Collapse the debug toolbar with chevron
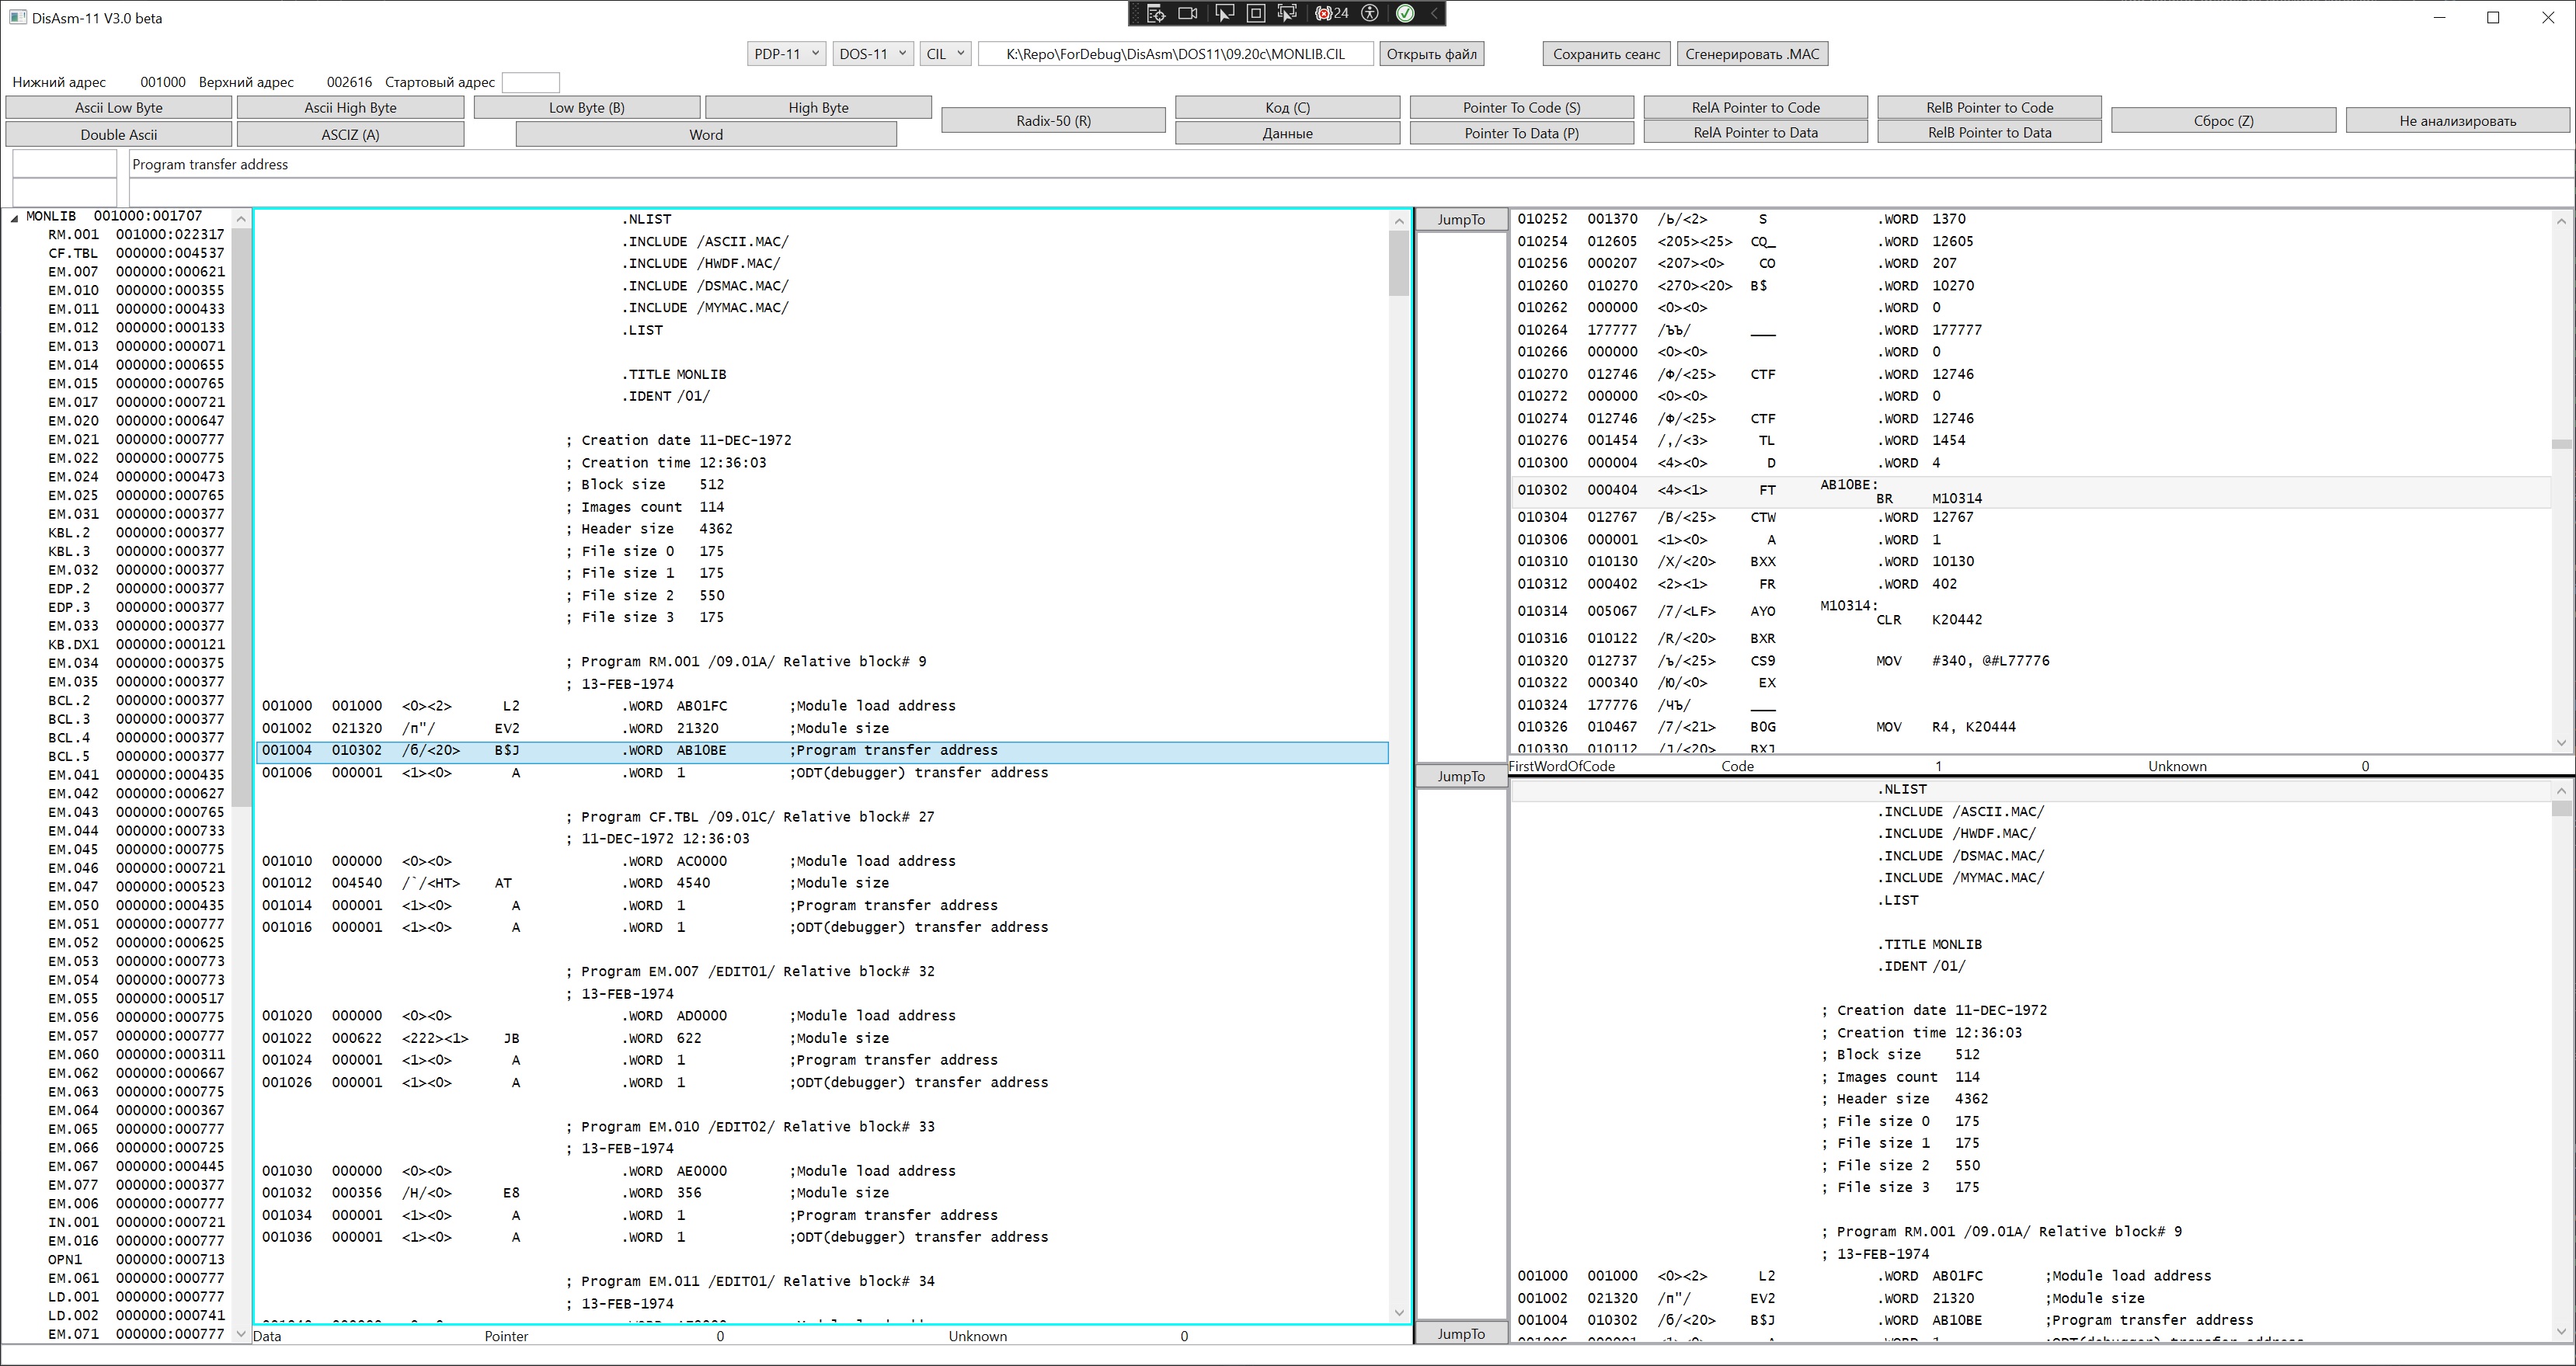The image size is (2576, 1366). tap(1434, 13)
